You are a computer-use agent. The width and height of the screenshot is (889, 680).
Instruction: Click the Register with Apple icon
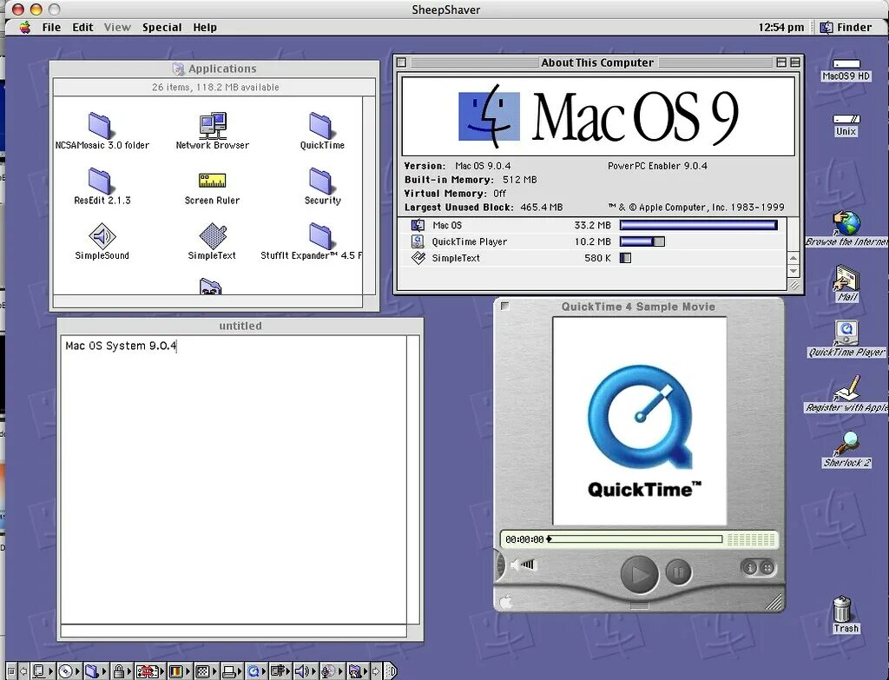(846, 388)
